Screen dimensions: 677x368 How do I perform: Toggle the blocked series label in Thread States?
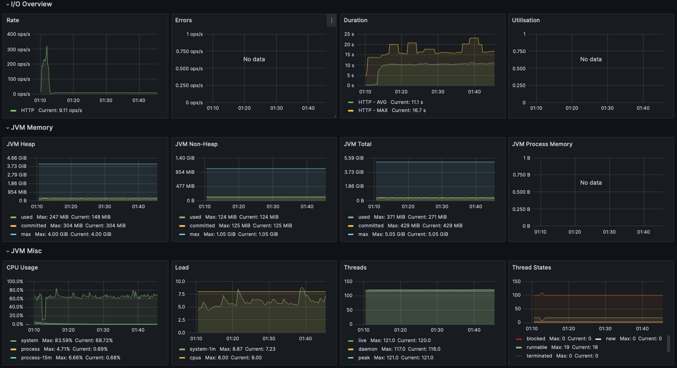[536, 339]
